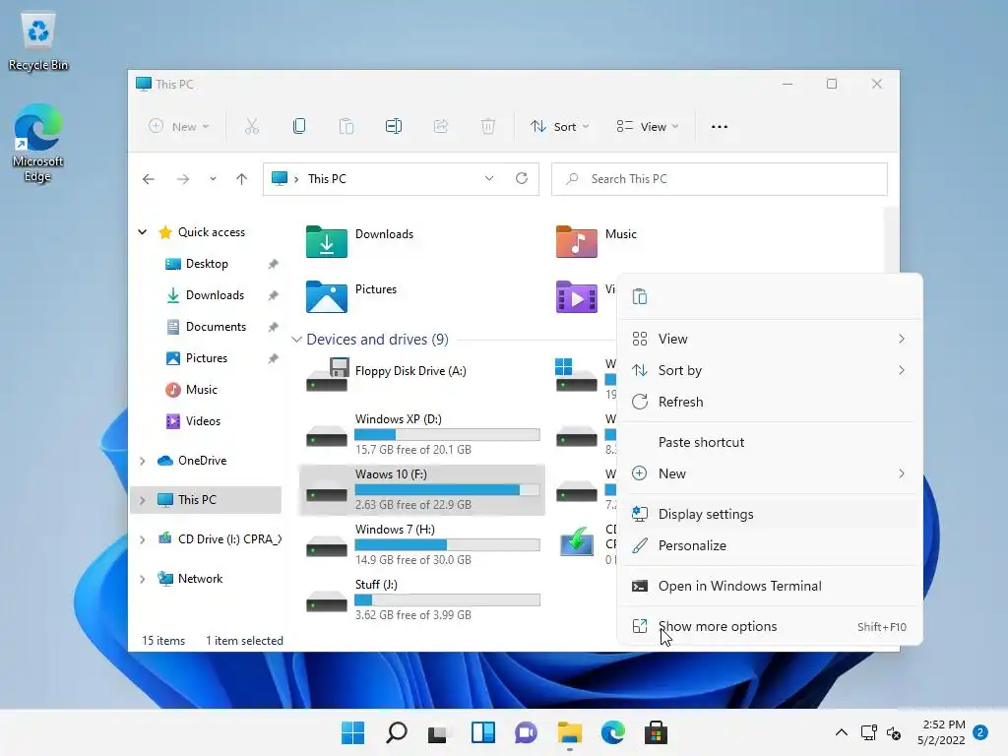
Task: Select Music in navigation pane
Action: tap(201, 390)
